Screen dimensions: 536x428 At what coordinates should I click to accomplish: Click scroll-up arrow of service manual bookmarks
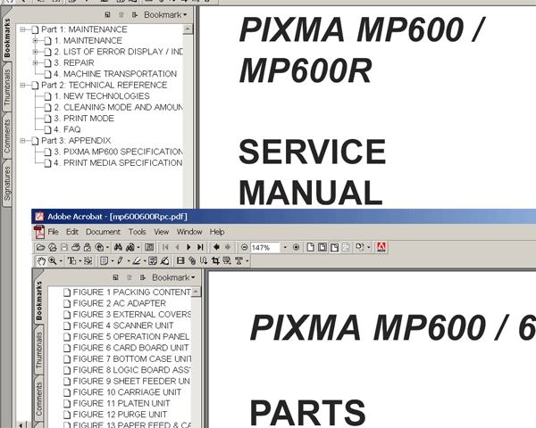188,29
